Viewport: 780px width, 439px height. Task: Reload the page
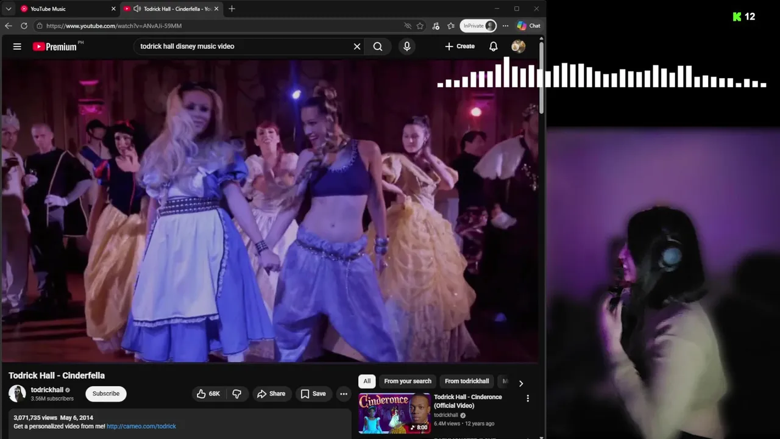tap(24, 26)
